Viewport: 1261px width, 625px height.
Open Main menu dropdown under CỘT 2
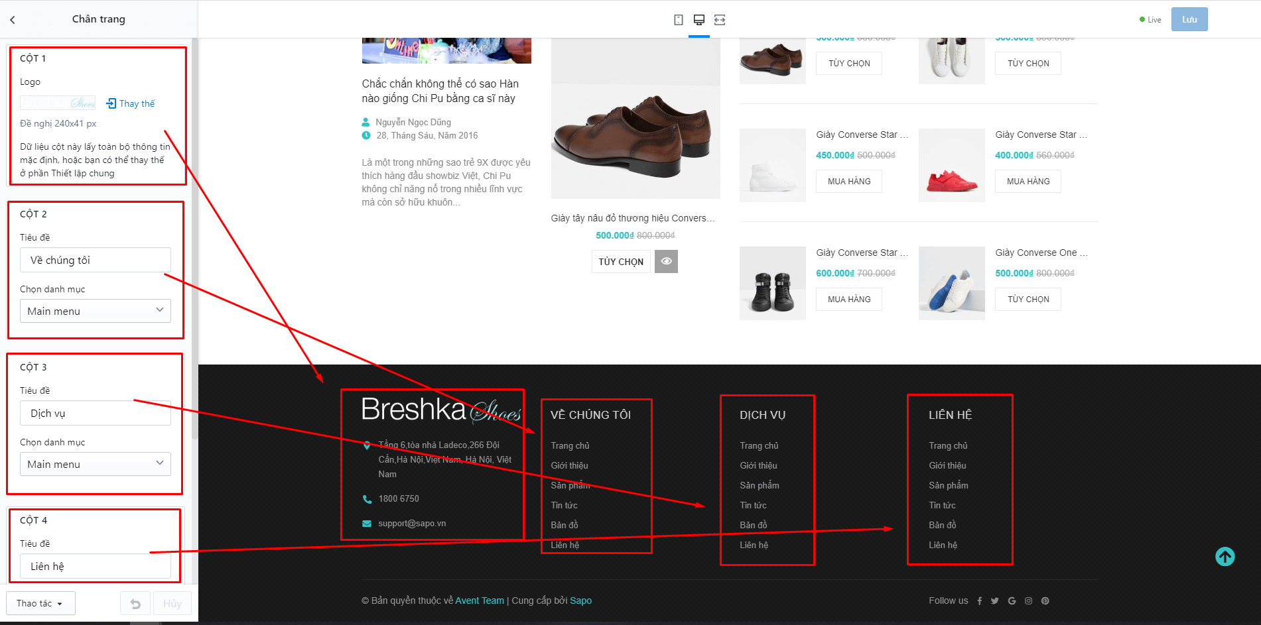pyautogui.click(x=96, y=312)
